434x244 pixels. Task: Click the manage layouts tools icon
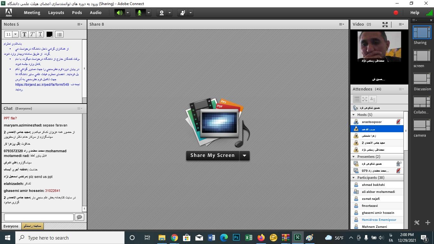[x=417, y=223]
